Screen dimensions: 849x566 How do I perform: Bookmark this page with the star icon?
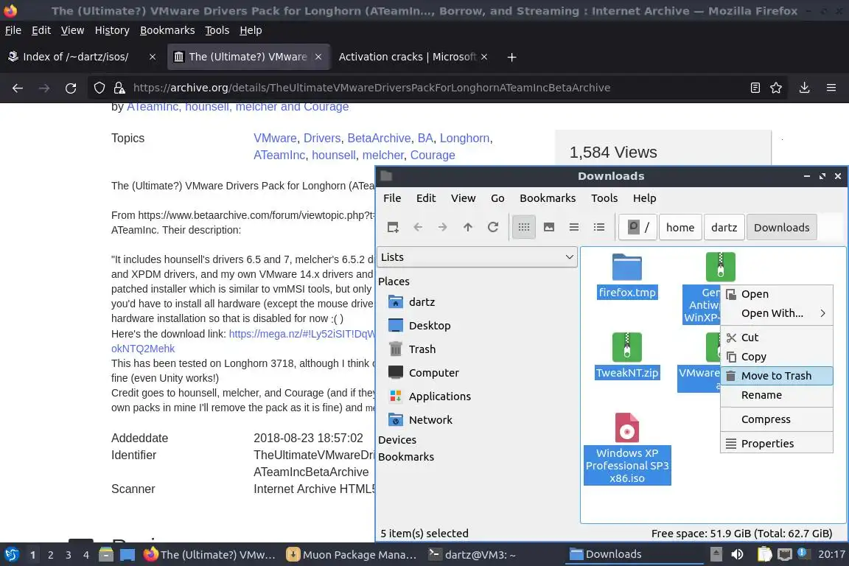click(776, 88)
